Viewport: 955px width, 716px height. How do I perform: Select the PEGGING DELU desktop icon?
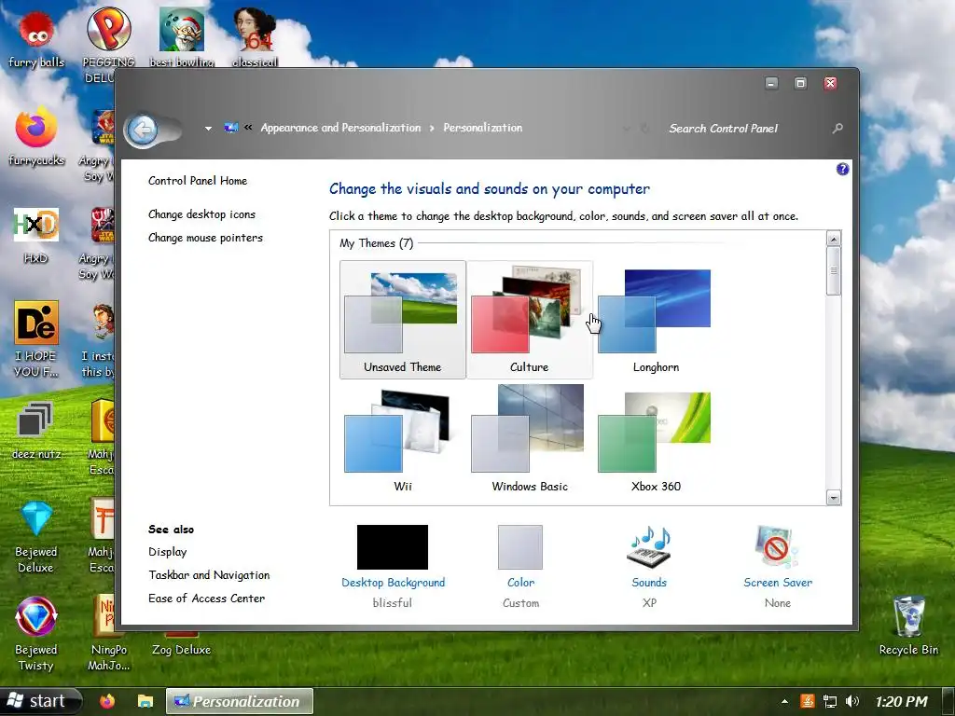(108, 44)
